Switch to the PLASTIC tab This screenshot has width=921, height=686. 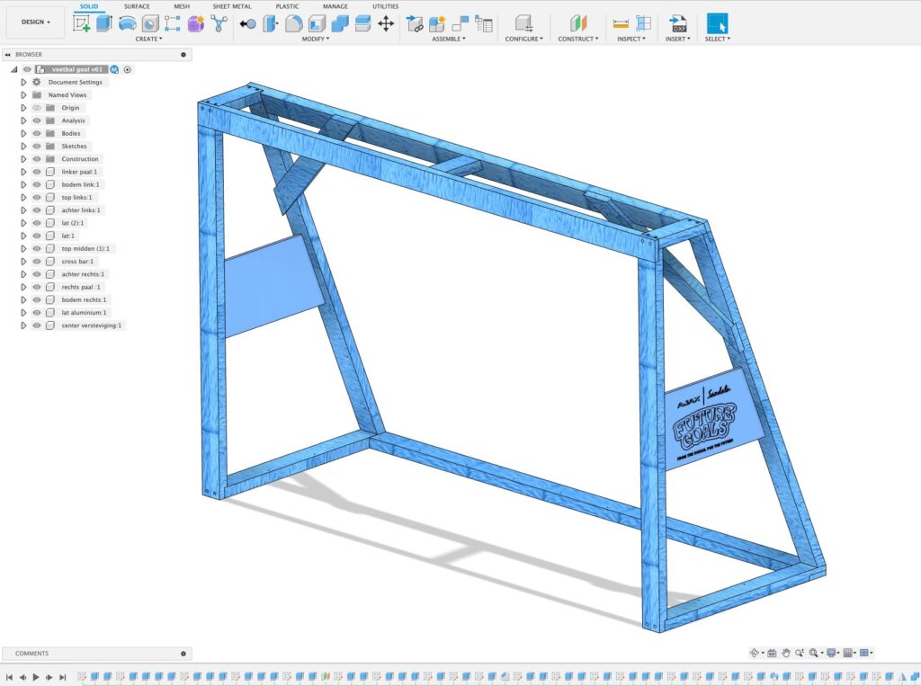pos(287,6)
